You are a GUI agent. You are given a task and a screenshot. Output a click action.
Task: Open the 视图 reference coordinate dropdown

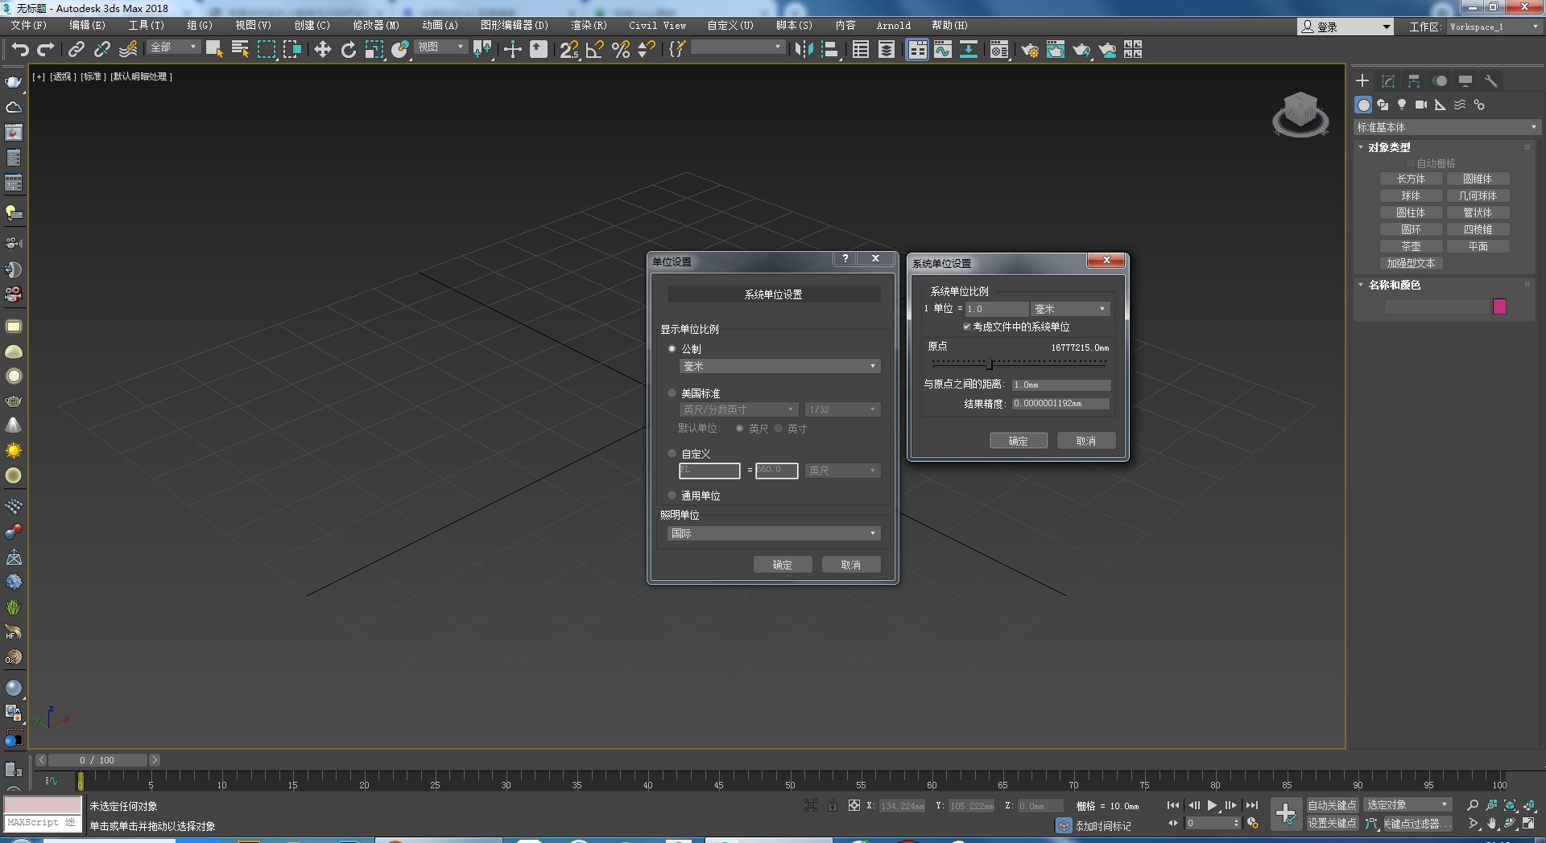[440, 47]
